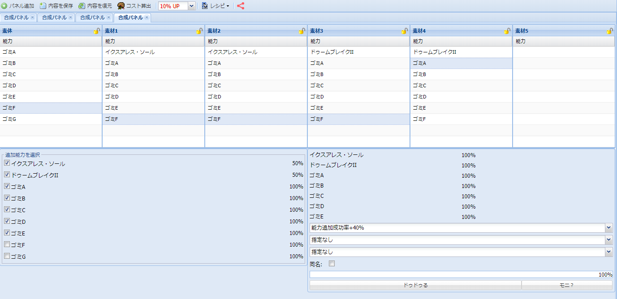
Task: Uncheck ゴミB ability checkbox
Action: coord(7,198)
